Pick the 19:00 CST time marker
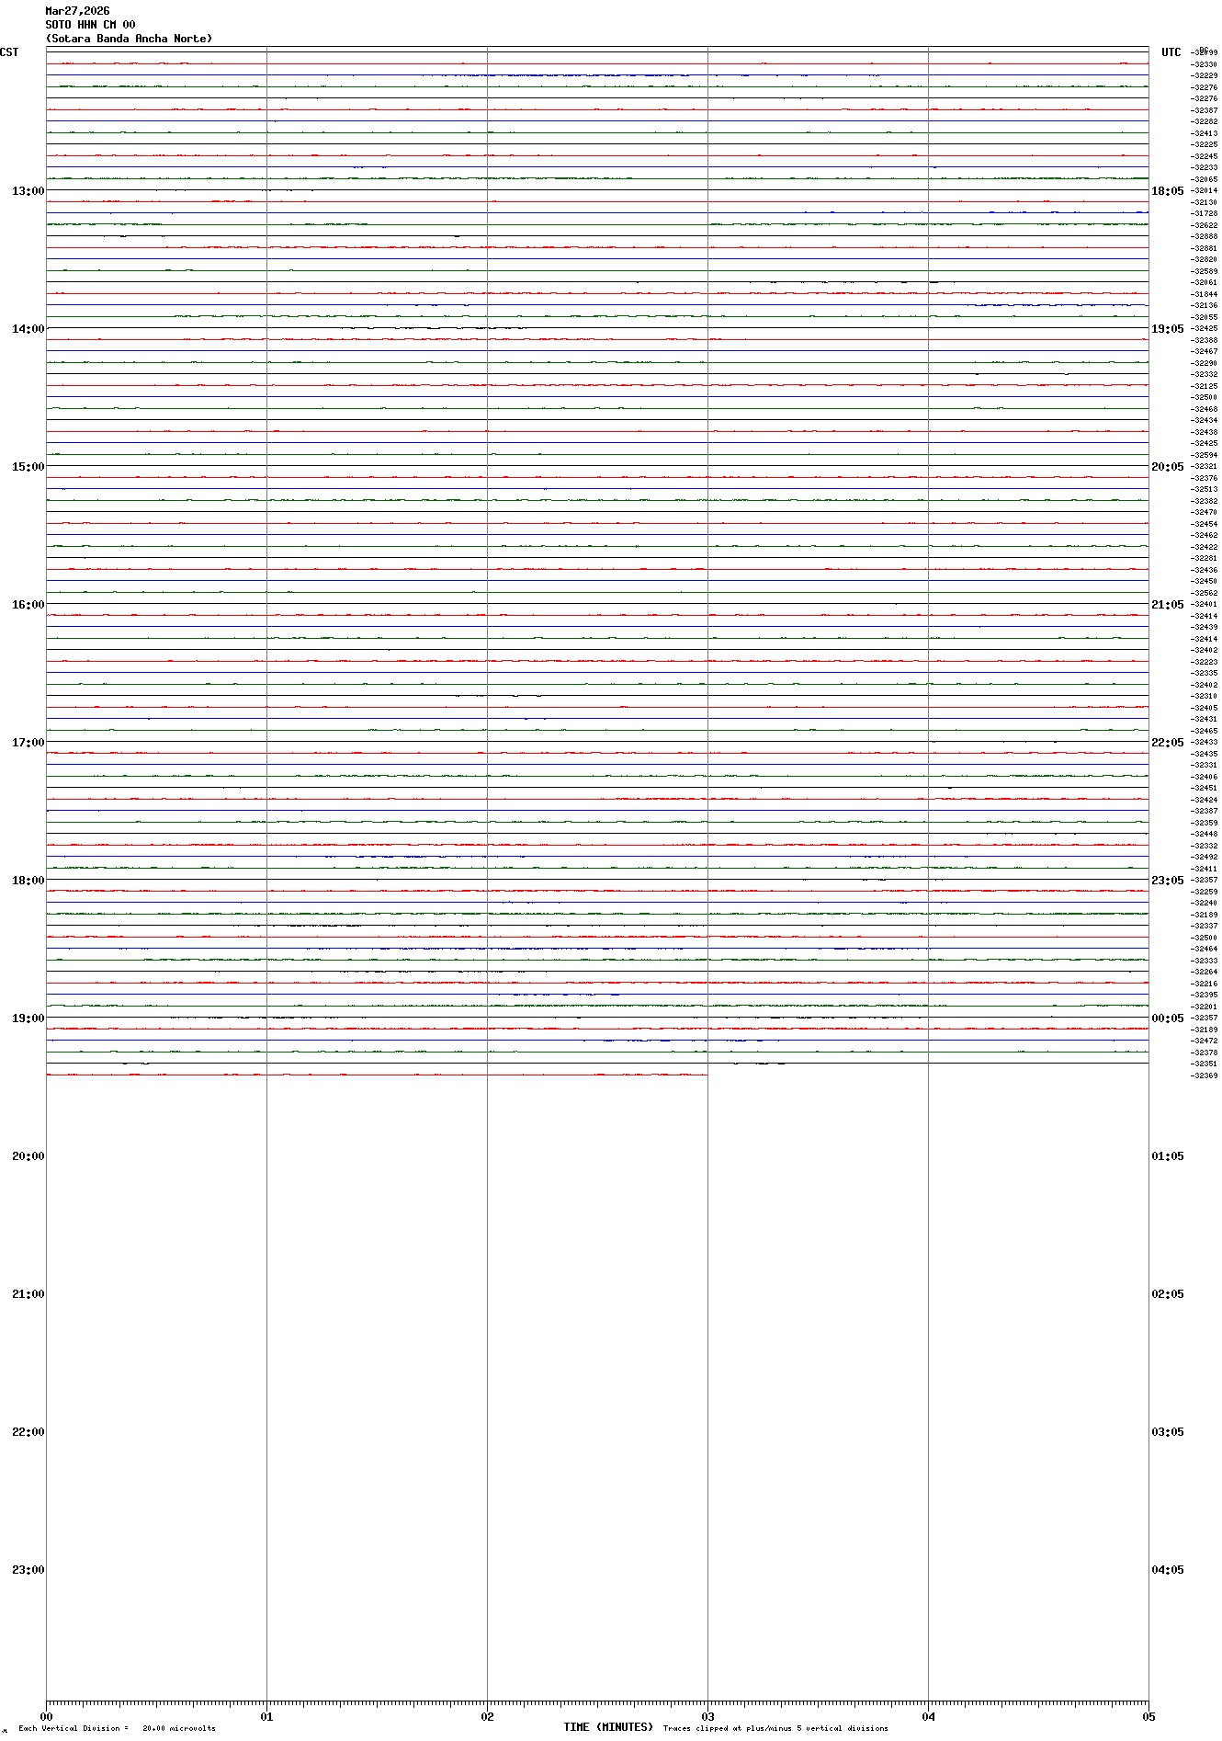This screenshot has height=1741, width=1222. coord(28,1018)
